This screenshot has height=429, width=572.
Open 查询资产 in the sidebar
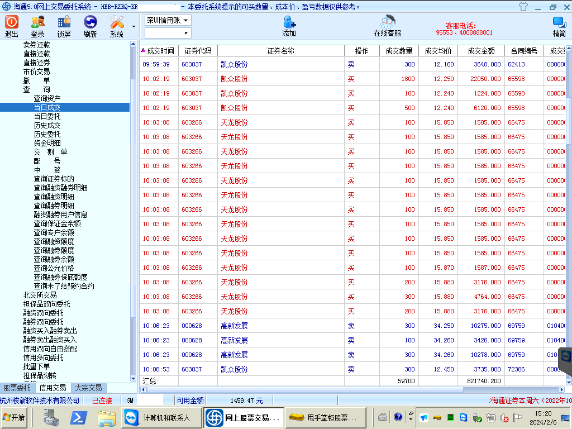point(47,98)
